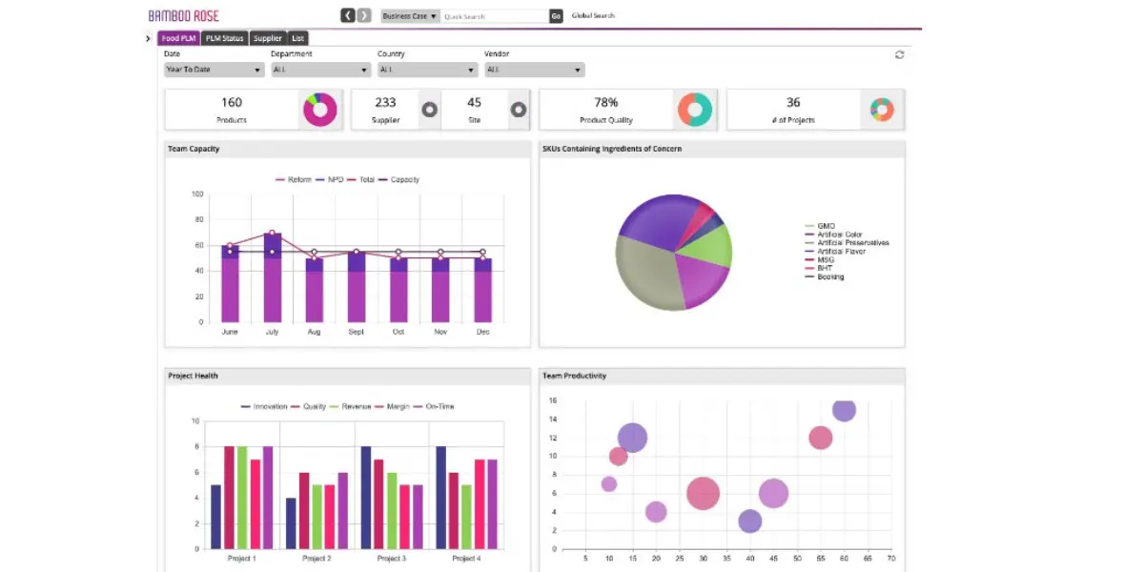Click into the Quick Search field

pyautogui.click(x=495, y=16)
